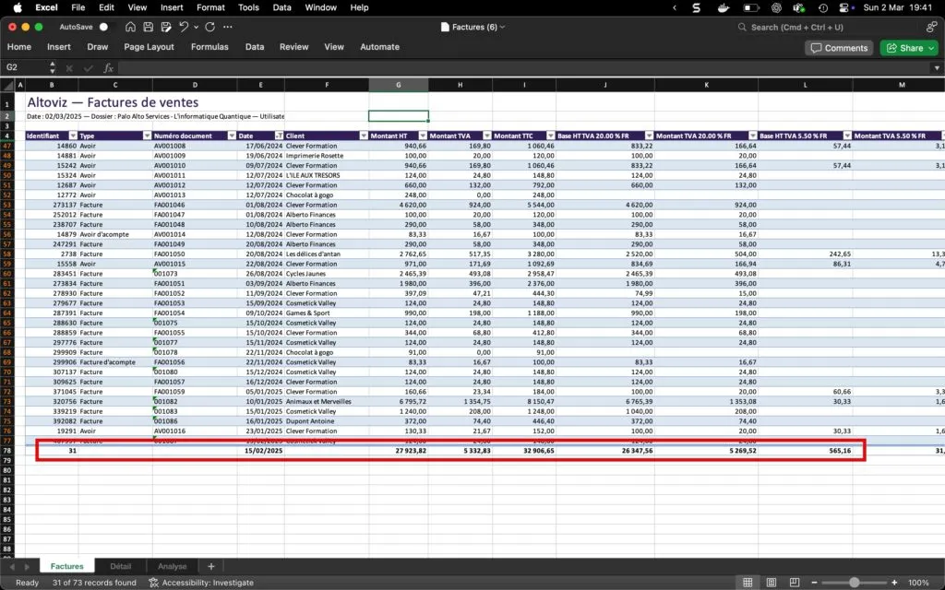Open the Date column filter dropdown
Image resolution: width=945 pixels, height=590 pixels.
coord(279,136)
